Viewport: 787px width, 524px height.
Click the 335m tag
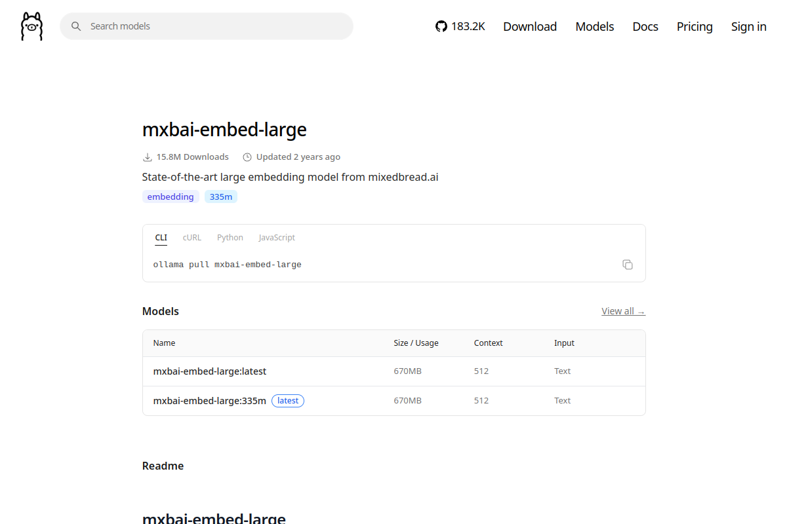[221, 196]
